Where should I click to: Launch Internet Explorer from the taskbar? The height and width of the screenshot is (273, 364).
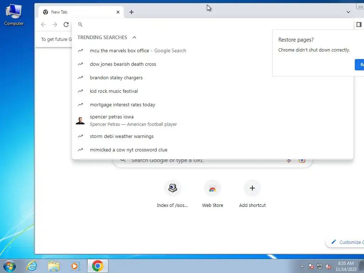(32, 266)
